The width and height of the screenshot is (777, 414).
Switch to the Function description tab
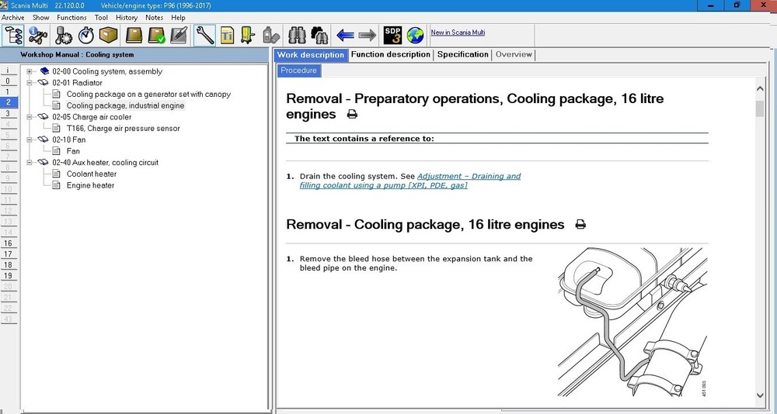point(391,54)
